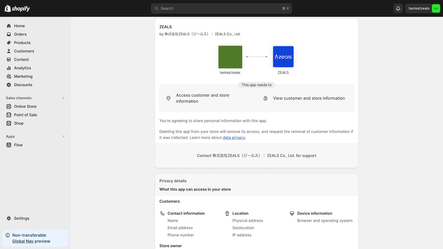Image resolution: width=443 pixels, height=249 pixels.
Task: Click the info icon beside Non-transferable
Action: click(x=8, y=235)
